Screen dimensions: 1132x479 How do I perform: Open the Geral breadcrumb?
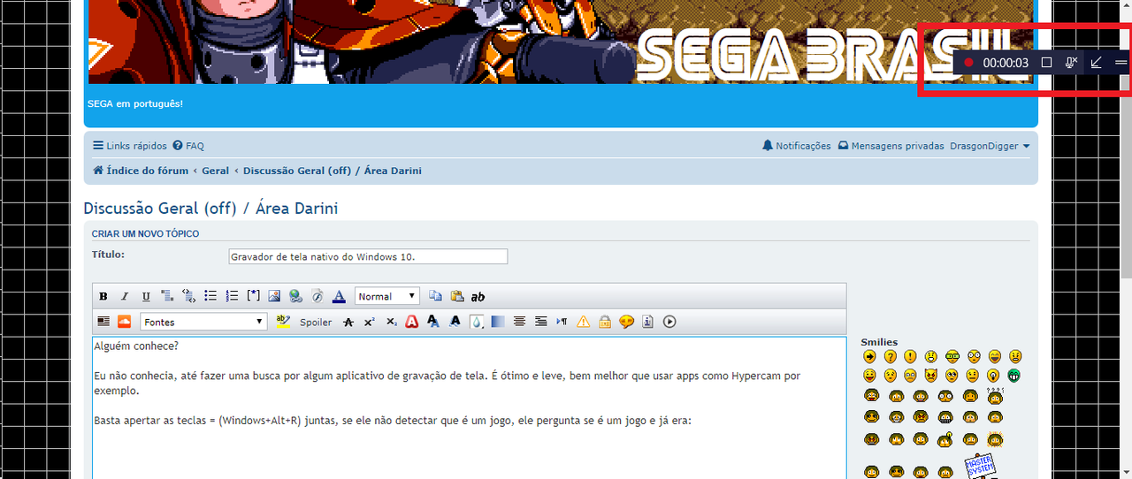(x=215, y=171)
